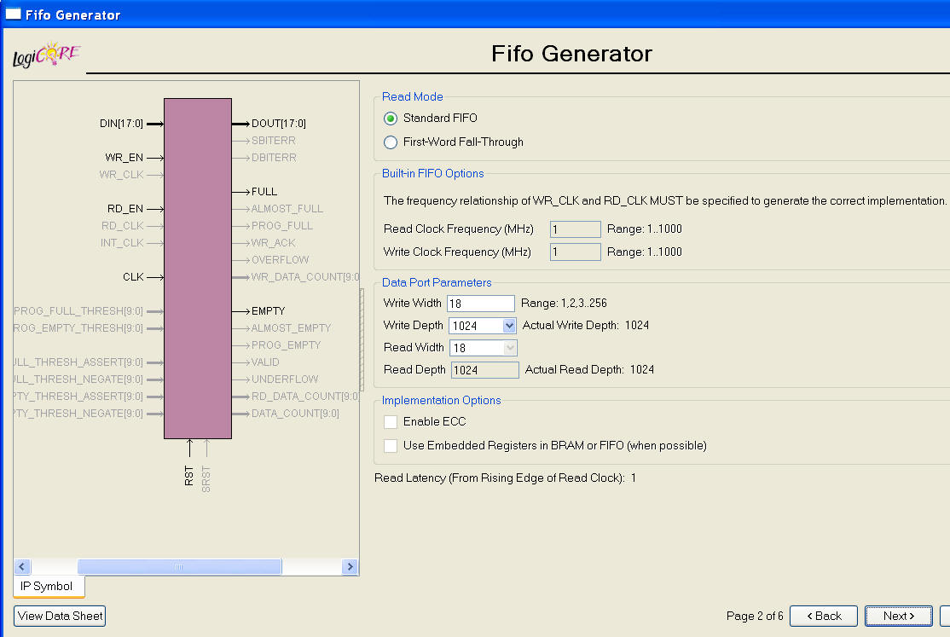Click the FULL output port label
Image resolution: width=950 pixels, height=637 pixels.
click(x=264, y=192)
